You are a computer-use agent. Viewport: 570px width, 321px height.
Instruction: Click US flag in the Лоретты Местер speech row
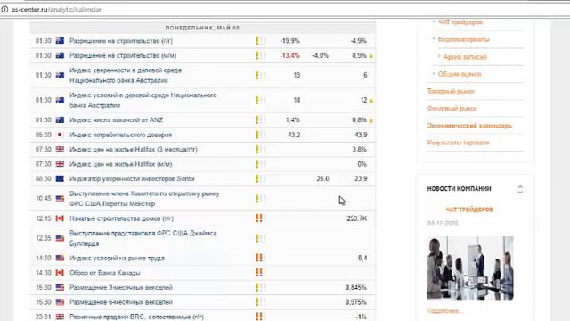[x=60, y=199]
